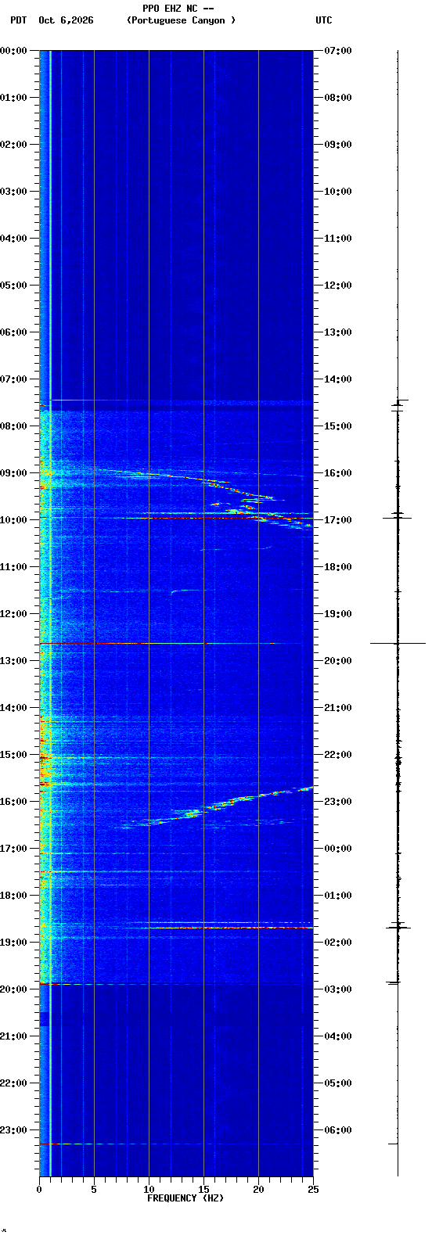Click '22:00' on the PDT time axis

(13, 1083)
